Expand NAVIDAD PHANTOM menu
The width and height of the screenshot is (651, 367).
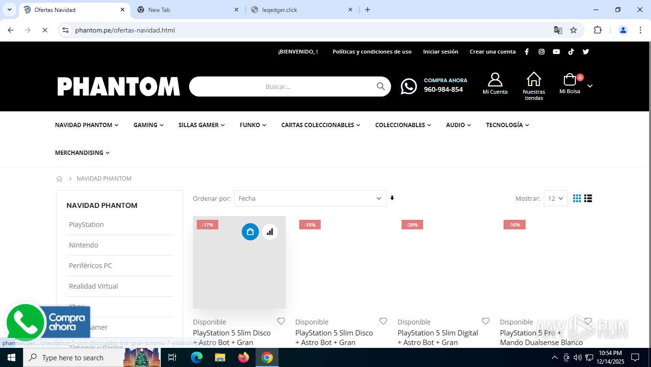[x=87, y=125]
